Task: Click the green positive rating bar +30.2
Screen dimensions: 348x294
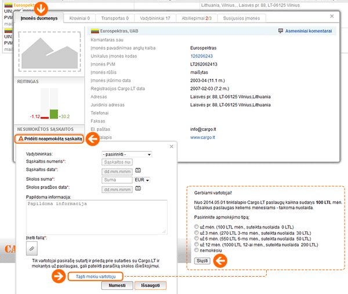Action: tap(54, 114)
